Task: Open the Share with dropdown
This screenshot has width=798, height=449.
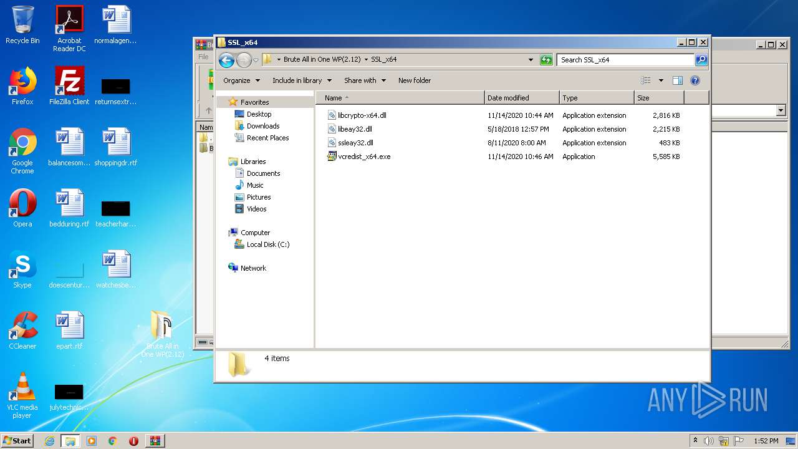Action: pyautogui.click(x=365, y=80)
